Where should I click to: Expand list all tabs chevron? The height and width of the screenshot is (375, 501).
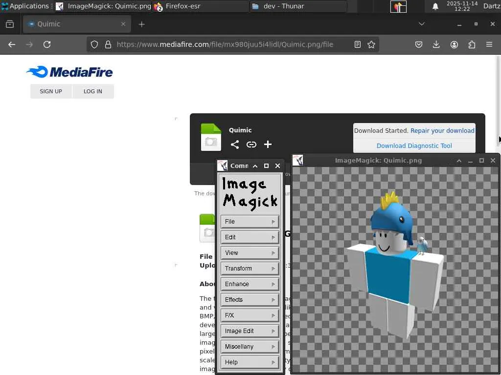tap(422, 24)
